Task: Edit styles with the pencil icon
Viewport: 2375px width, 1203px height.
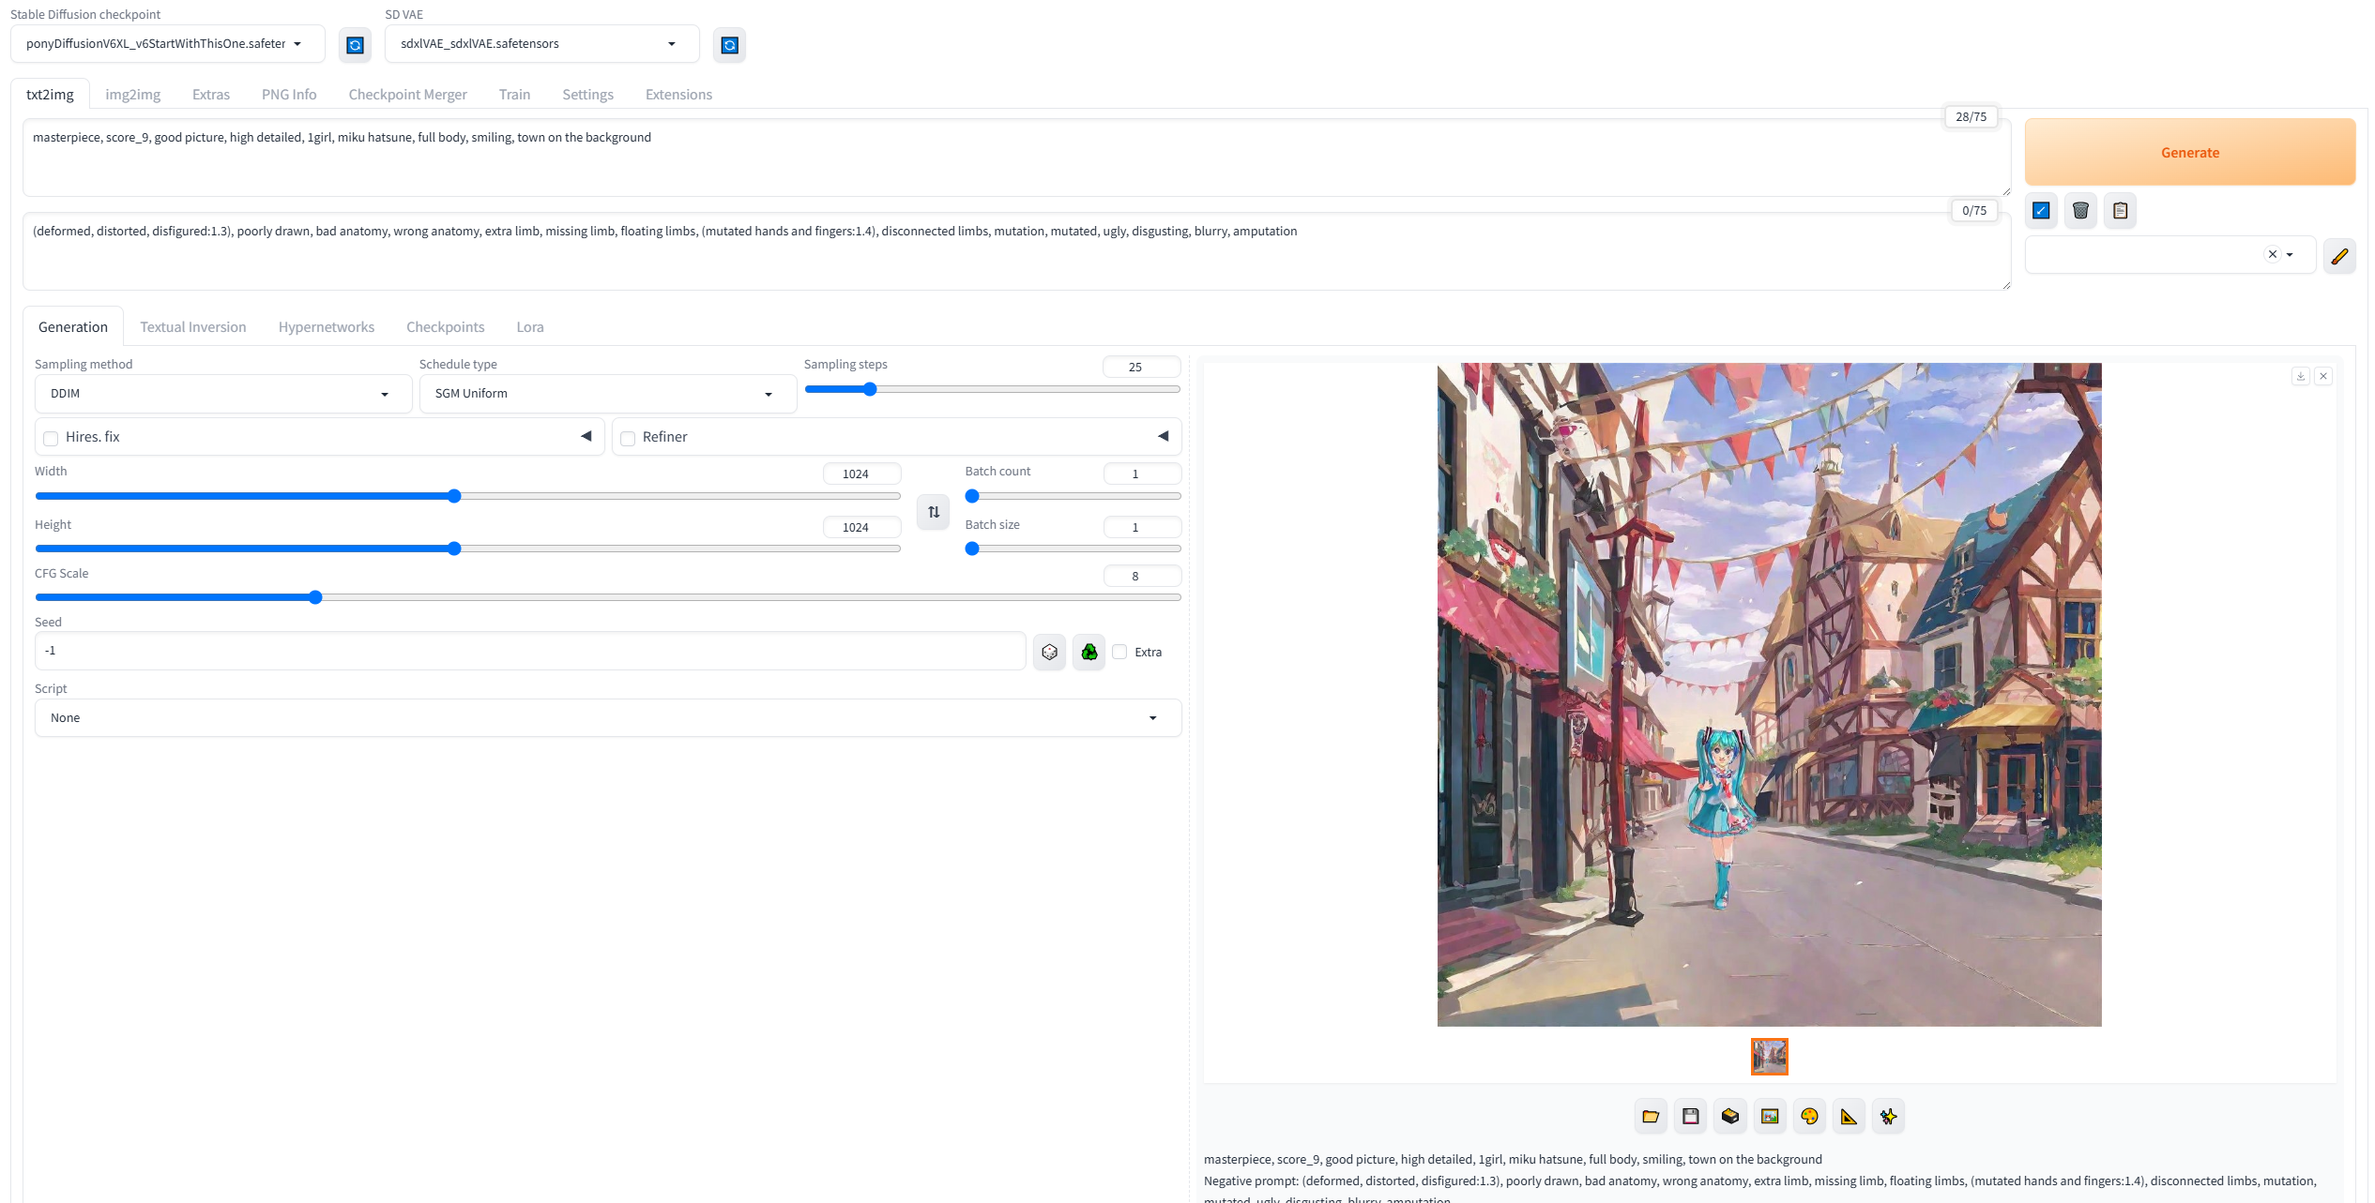Action: tap(2339, 255)
